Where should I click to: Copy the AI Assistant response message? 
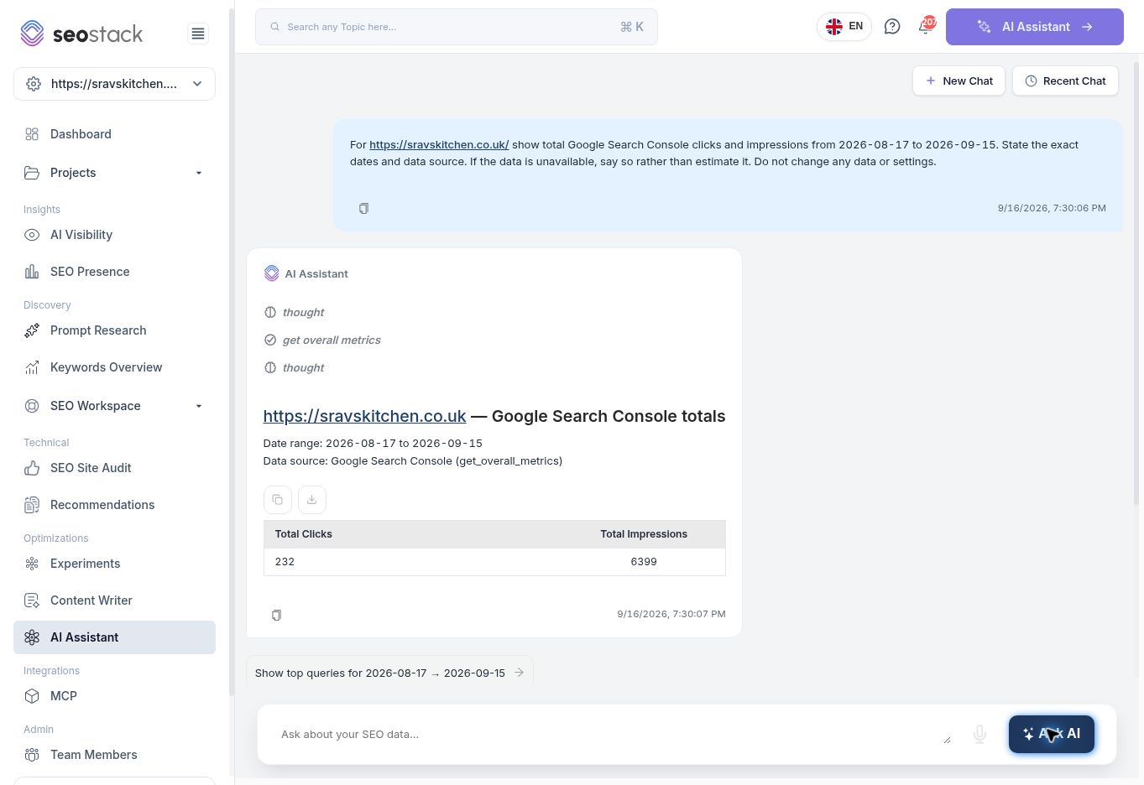click(x=276, y=615)
